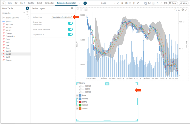Click the Search Columns field
This screenshot has width=191, height=124.
16,18
